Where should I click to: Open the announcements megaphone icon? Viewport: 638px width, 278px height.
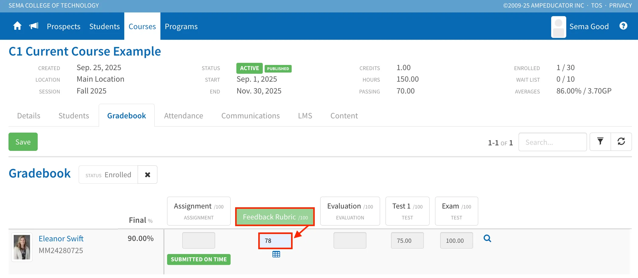pos(34,26)
